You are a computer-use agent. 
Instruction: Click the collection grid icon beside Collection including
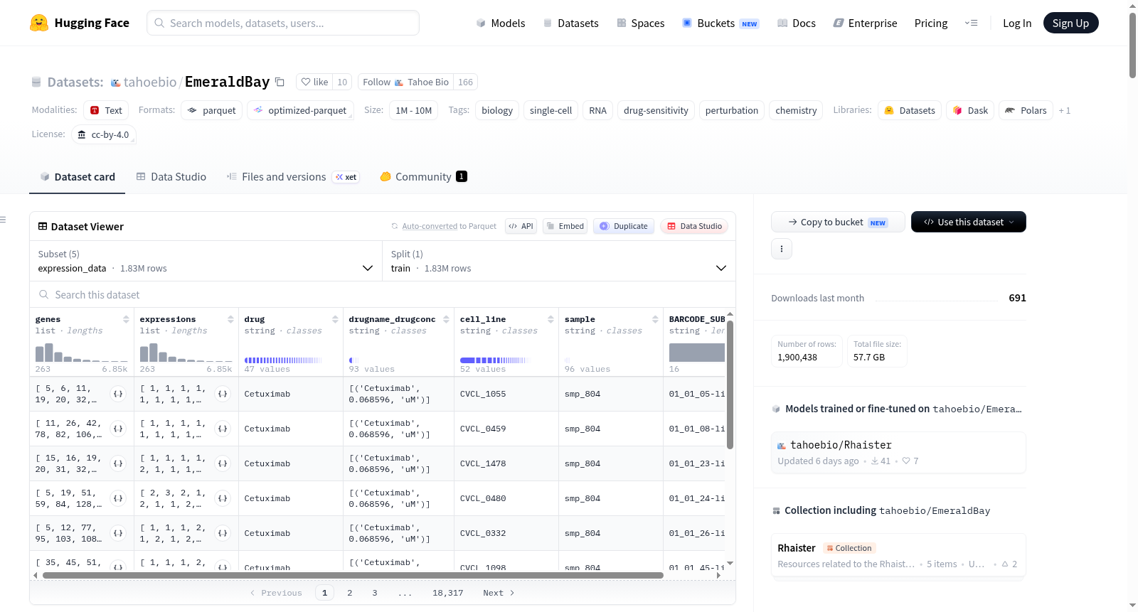776,510
